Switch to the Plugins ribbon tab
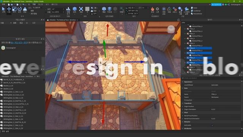Screen dimensions: 243x137 click(54, 5)
